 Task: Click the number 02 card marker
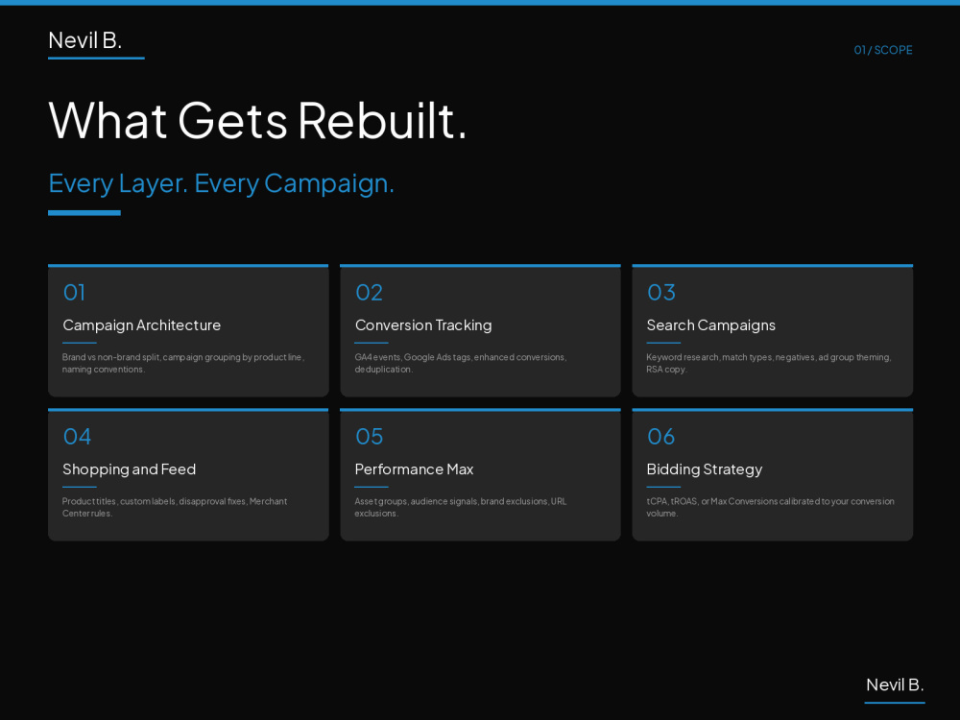[x=370, y=293]
